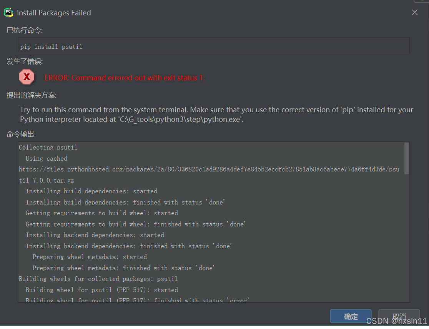Viewport: 429px width, 329px height.
Task: Click the error status icon beside ERROR message
Action: pyautogui.click(x=27, y=77)
